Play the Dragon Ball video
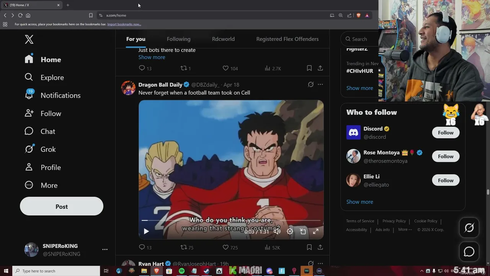Image resolution: width=490 pixels, height=276 pixels. click(x=146, y=231)
